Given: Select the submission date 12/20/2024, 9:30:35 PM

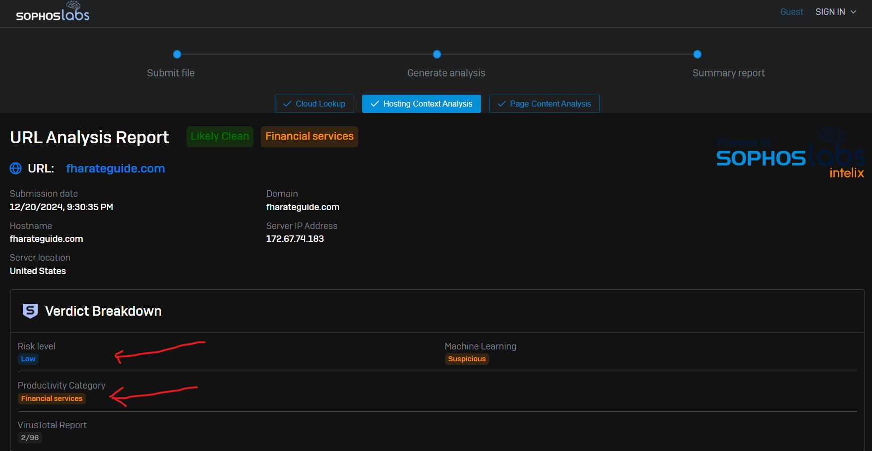Looking at the screenshot, I should coord(62,207).
